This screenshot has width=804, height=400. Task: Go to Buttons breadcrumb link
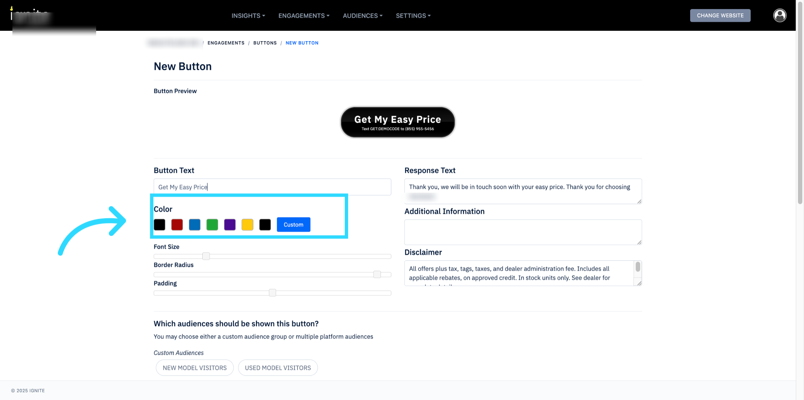(265, 43)
